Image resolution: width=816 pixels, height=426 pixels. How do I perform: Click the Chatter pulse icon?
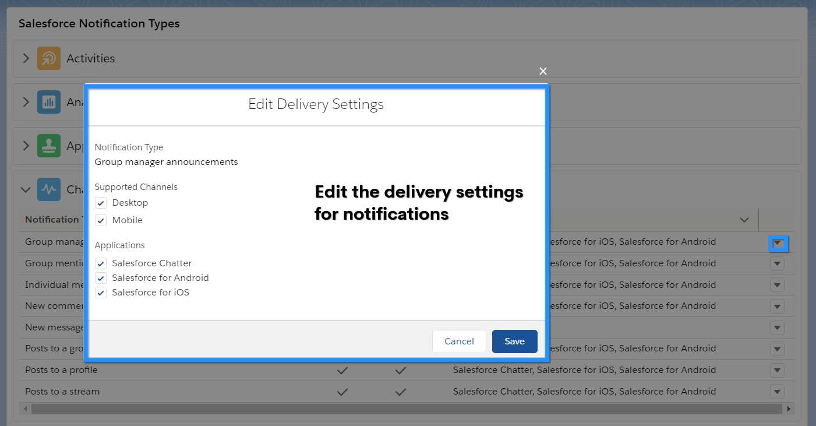49,189
